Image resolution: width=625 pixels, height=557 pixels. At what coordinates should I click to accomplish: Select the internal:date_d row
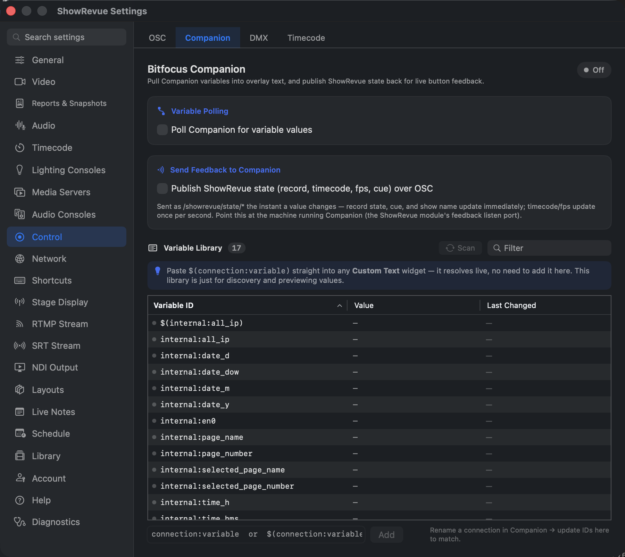(379, 356)
